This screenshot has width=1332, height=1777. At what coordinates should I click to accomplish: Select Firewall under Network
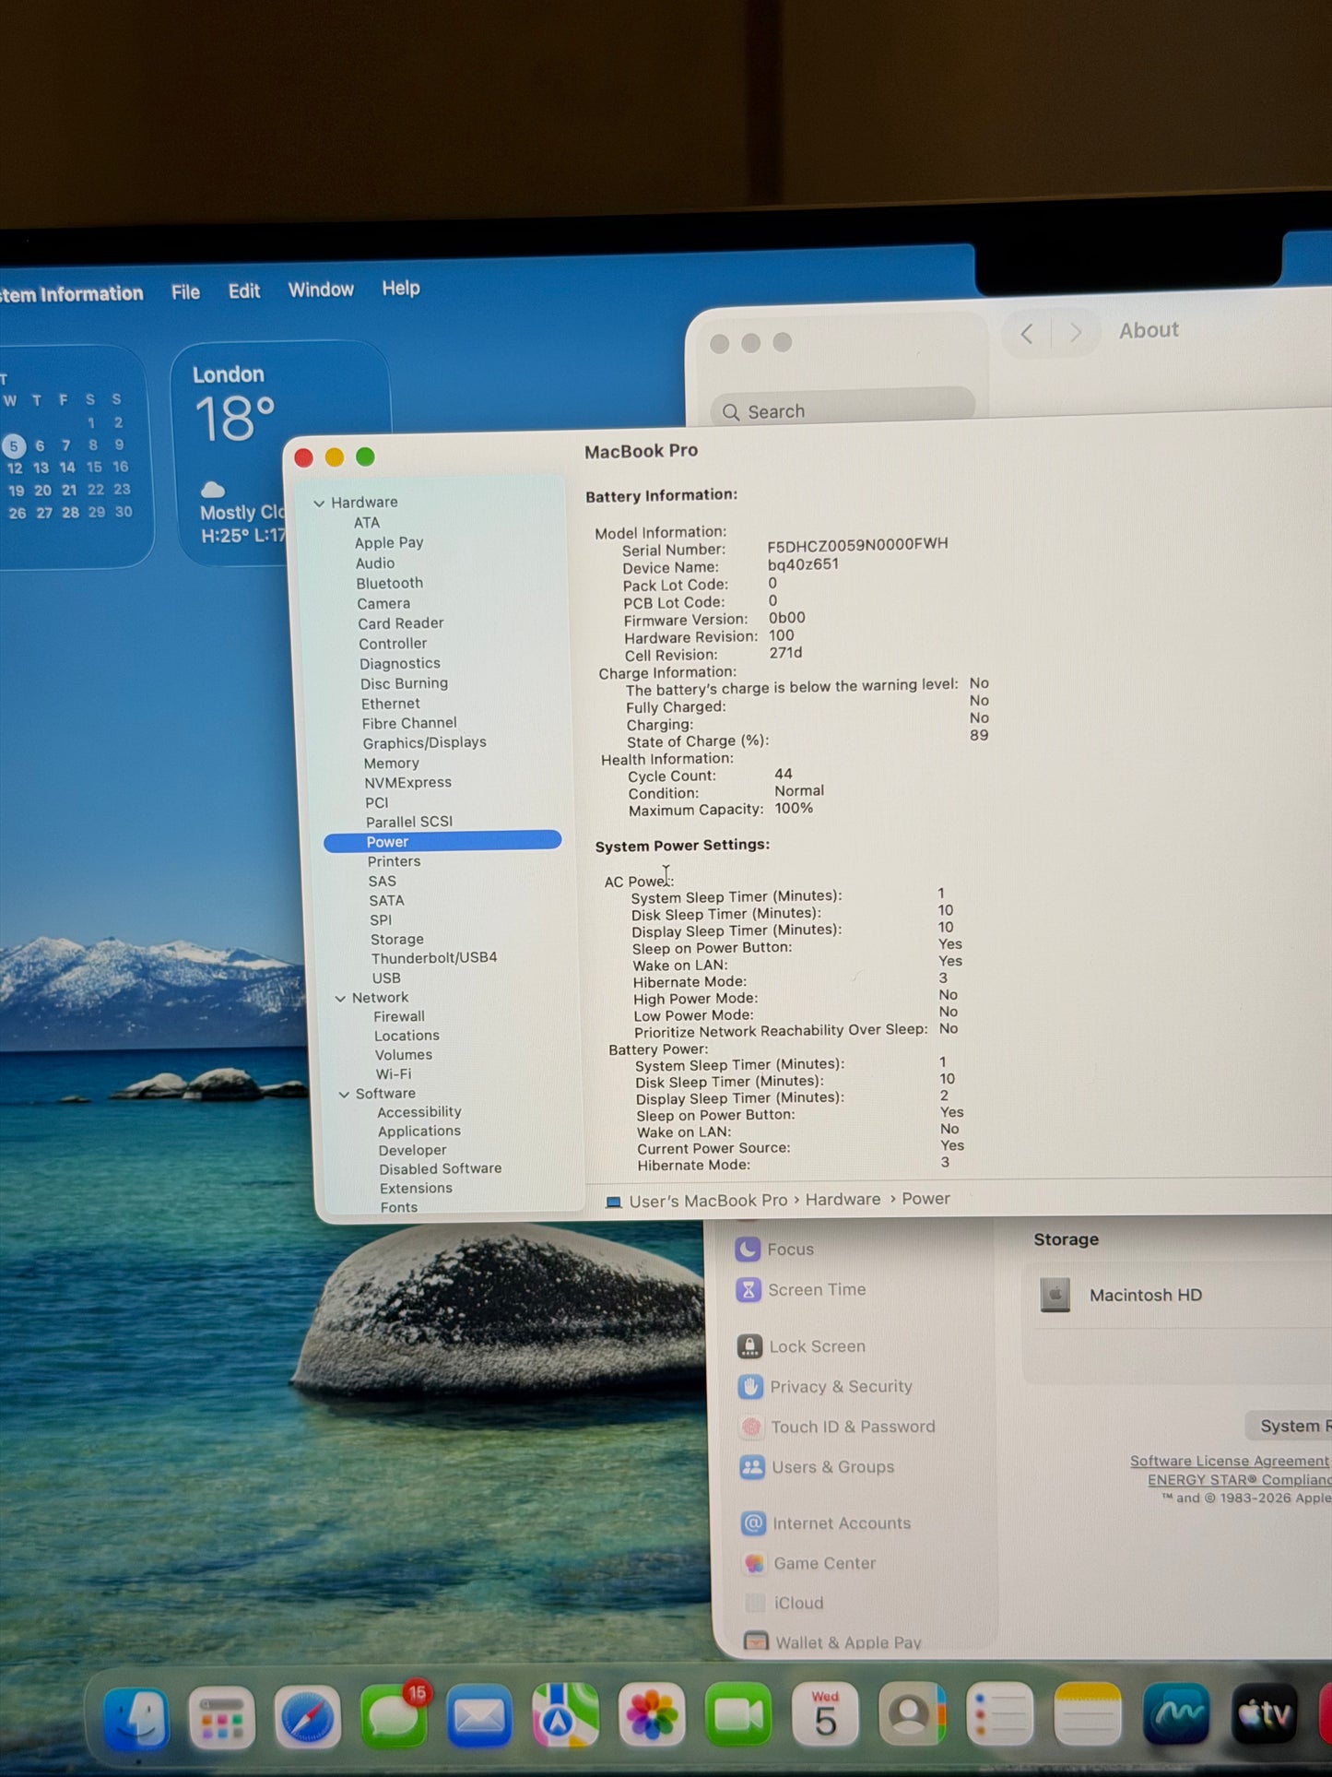pos(399,1017)
